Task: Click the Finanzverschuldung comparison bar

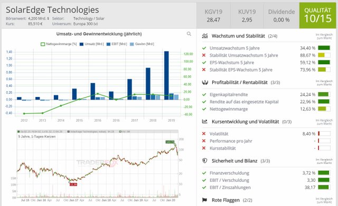Action: point(324,173)
